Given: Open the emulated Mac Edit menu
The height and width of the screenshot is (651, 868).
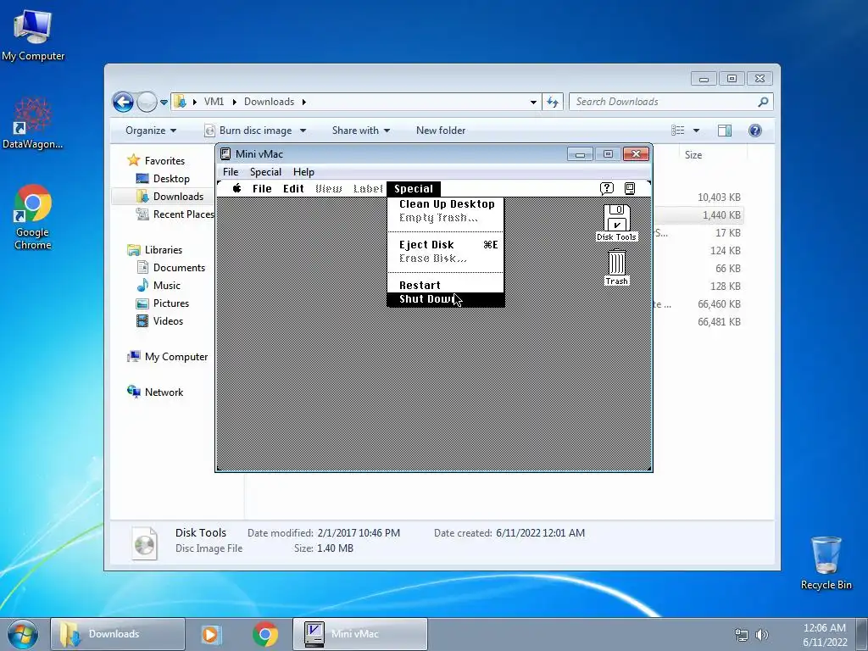Looking at the screenshot, I should click(x=293, y=188).
